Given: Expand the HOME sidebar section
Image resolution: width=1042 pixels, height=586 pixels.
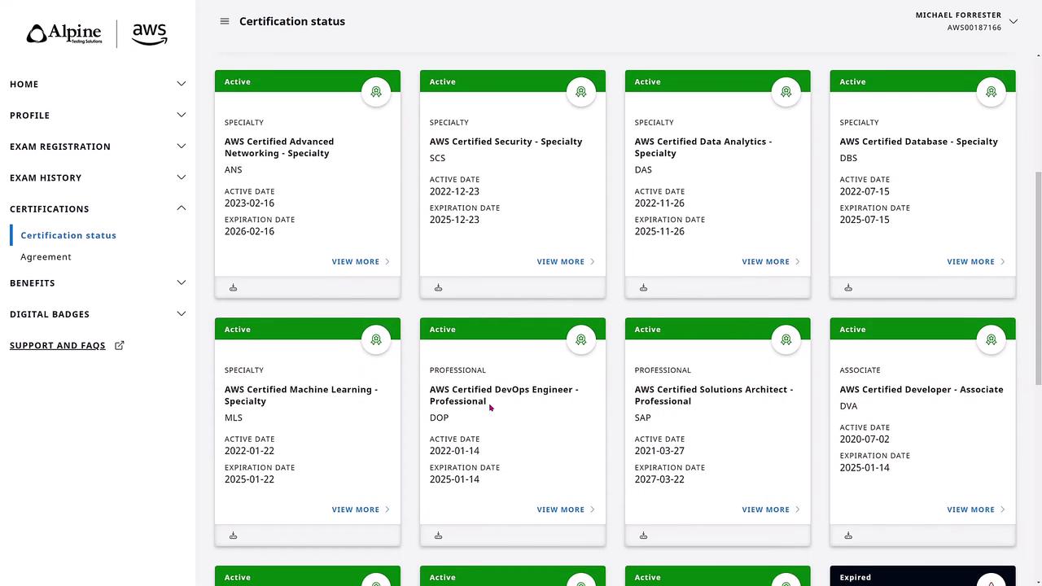Looking at the screenshot, I should (181, 84).
